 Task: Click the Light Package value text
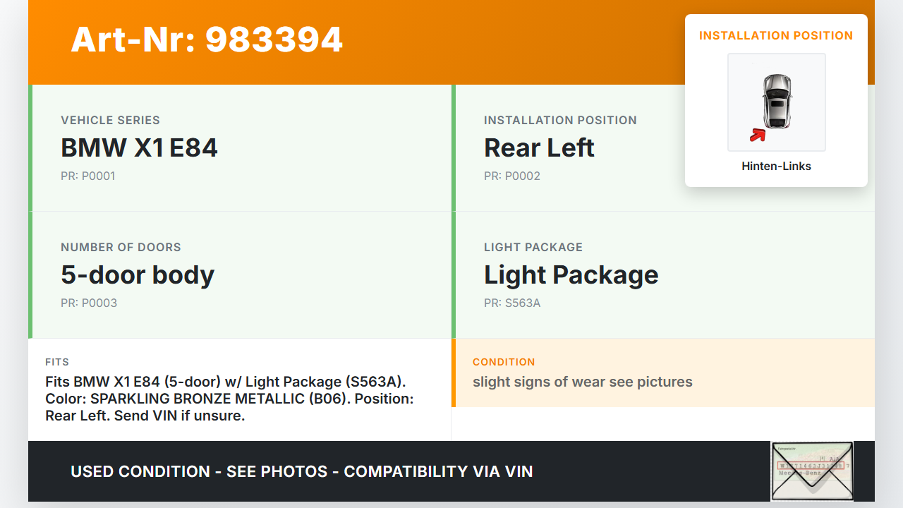point(571,274)
